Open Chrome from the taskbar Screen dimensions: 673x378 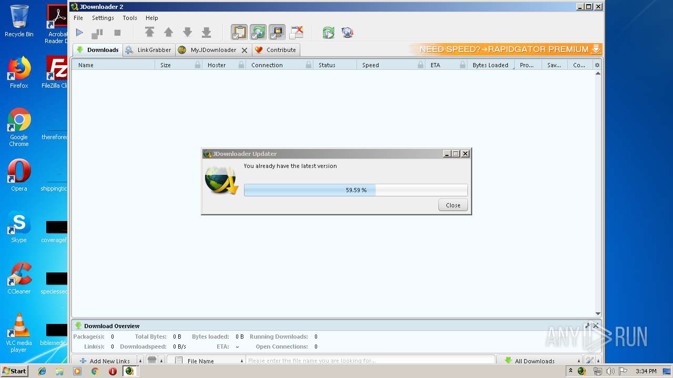coord(95,371)
